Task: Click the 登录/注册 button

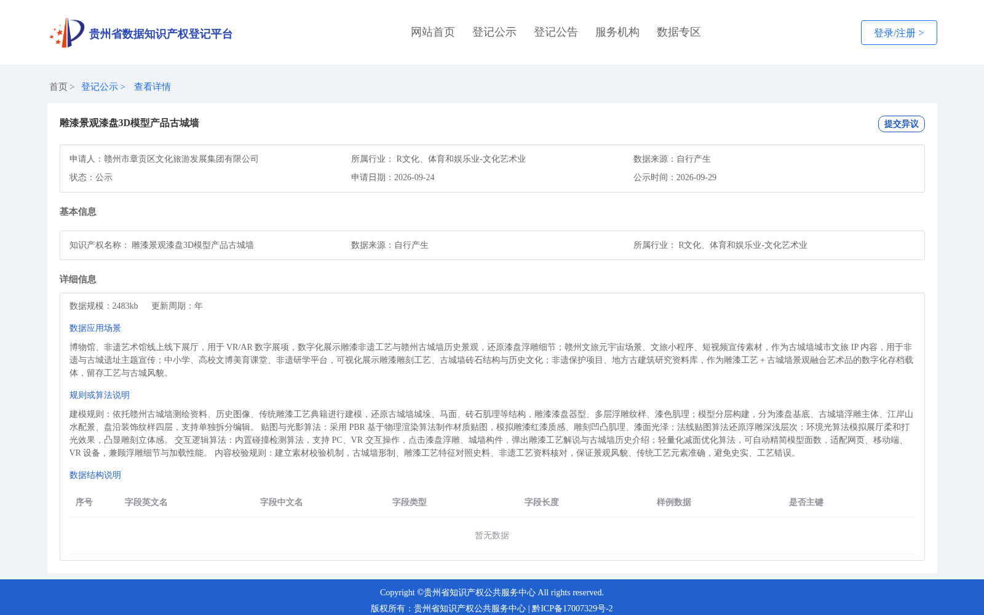Action: point(899,33)
